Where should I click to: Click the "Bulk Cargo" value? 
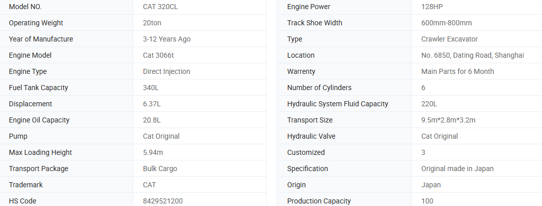[160, 169]
